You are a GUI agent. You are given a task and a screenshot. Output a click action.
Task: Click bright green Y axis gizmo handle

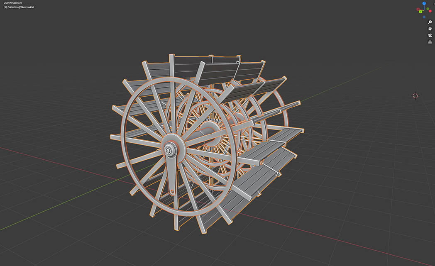(420, 12)
